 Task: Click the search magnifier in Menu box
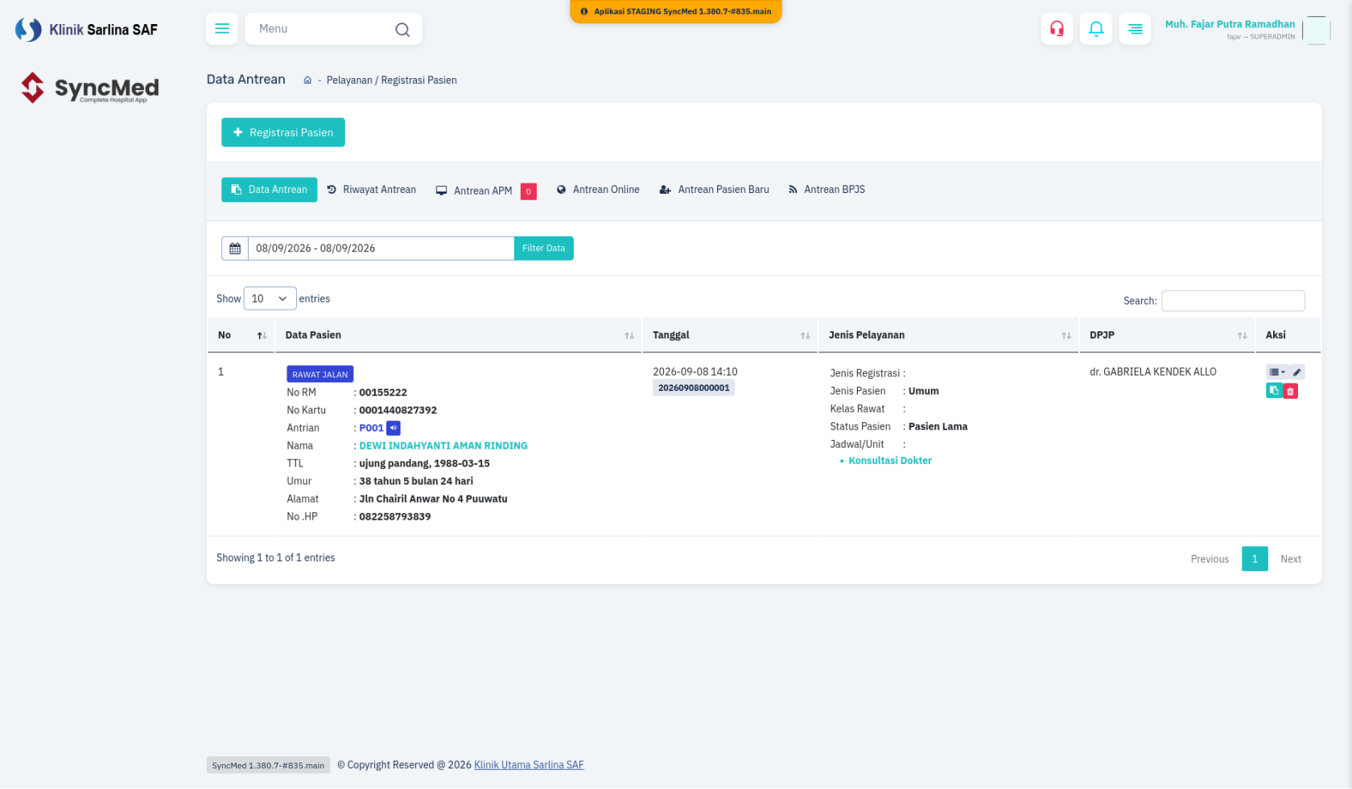(402, 30)
